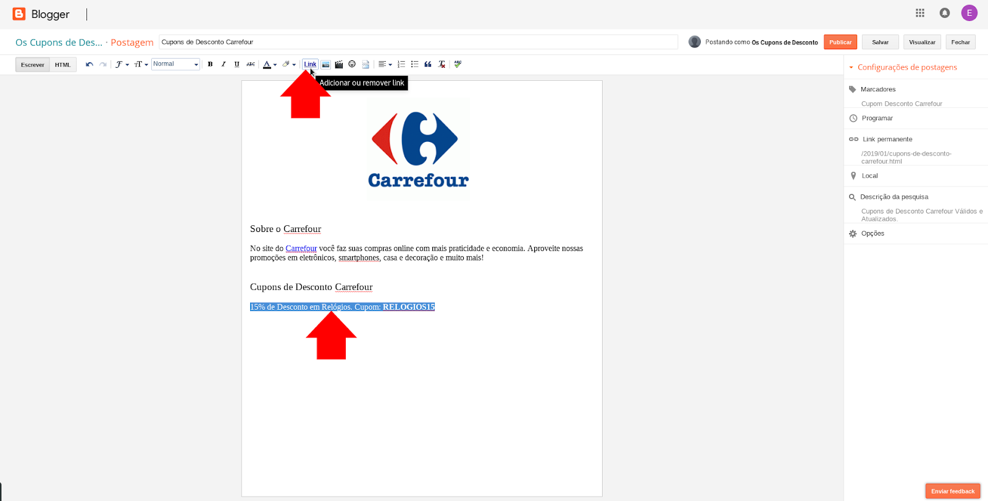Insert special characters via smiley icon

click(352, 64)
